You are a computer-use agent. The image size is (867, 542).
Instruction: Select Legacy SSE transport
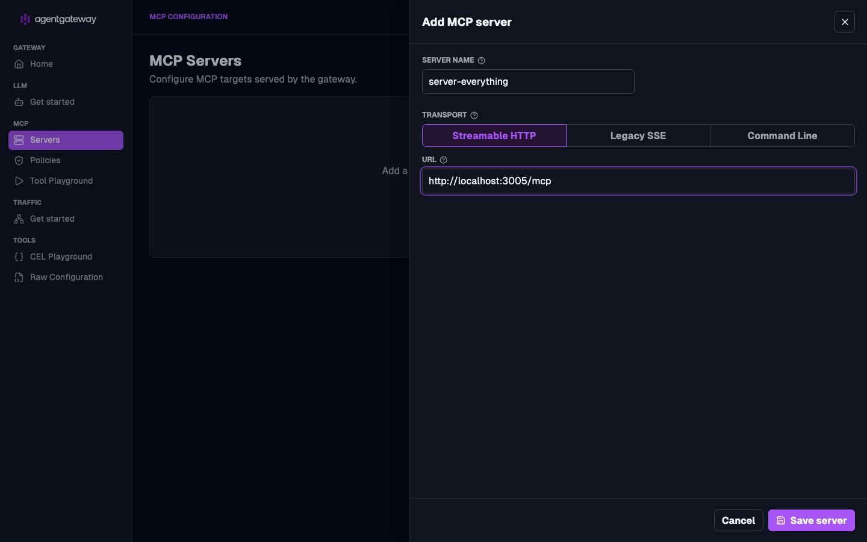click(x=638, y=135)
